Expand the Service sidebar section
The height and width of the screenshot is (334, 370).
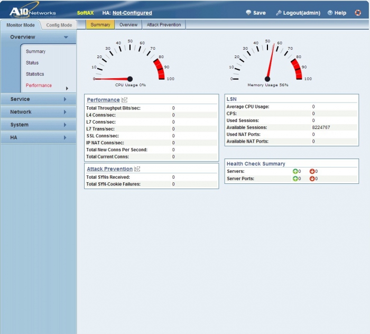coord(65,99)
